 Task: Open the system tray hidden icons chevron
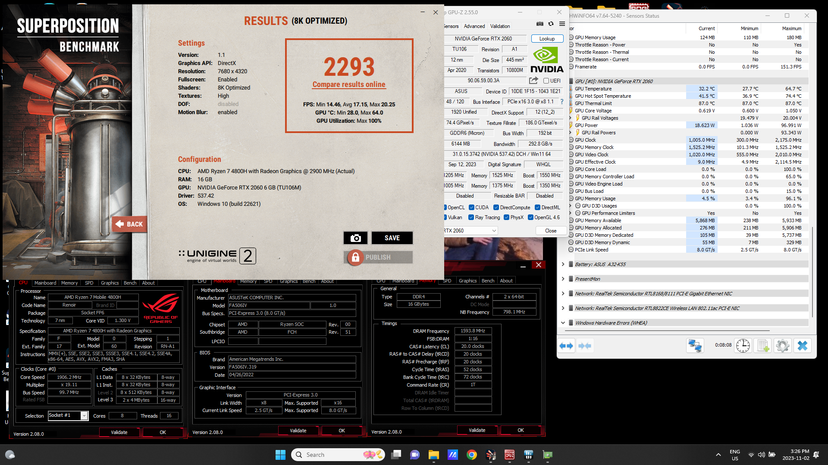[x=718, y=455]
